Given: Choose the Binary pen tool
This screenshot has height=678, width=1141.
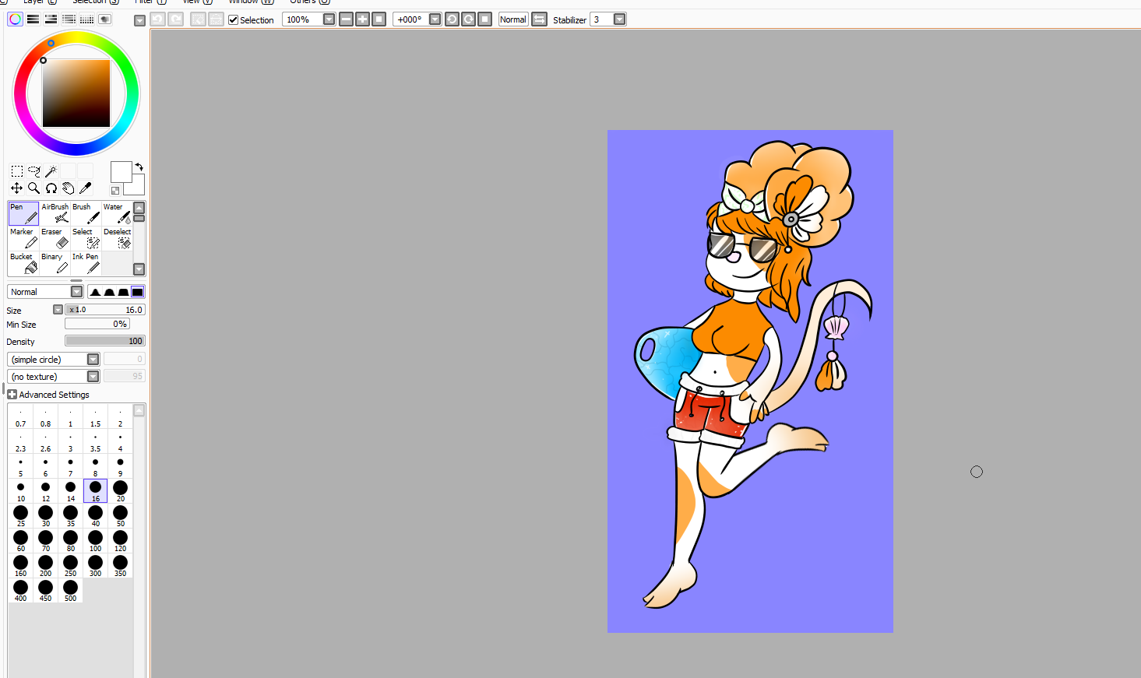Looking at the screenshot, I should click(x=55, y=263).
